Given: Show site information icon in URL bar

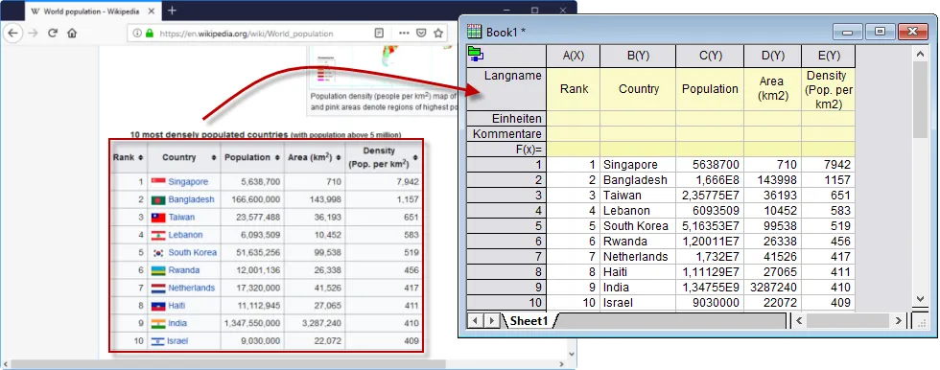Looking at the screenshot, I should (137, 34).
